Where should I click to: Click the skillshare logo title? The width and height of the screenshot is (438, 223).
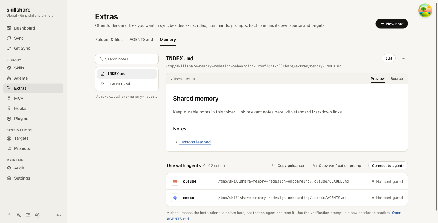tap(19, 10)
